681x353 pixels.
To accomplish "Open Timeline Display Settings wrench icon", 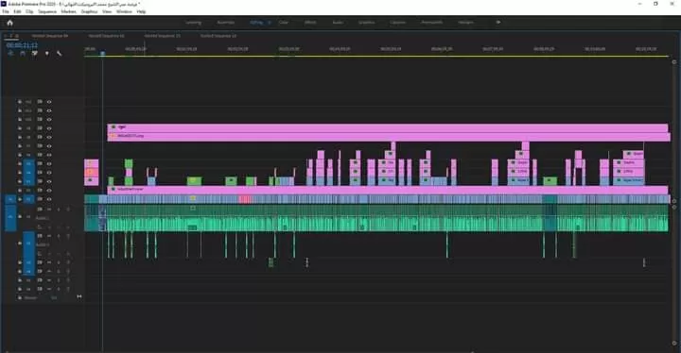I will pos(59,54).
